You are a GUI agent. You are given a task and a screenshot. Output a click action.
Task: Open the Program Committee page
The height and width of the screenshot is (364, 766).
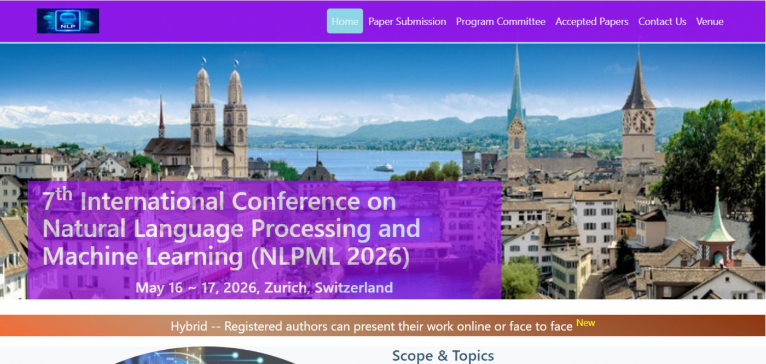click(501, 21)
